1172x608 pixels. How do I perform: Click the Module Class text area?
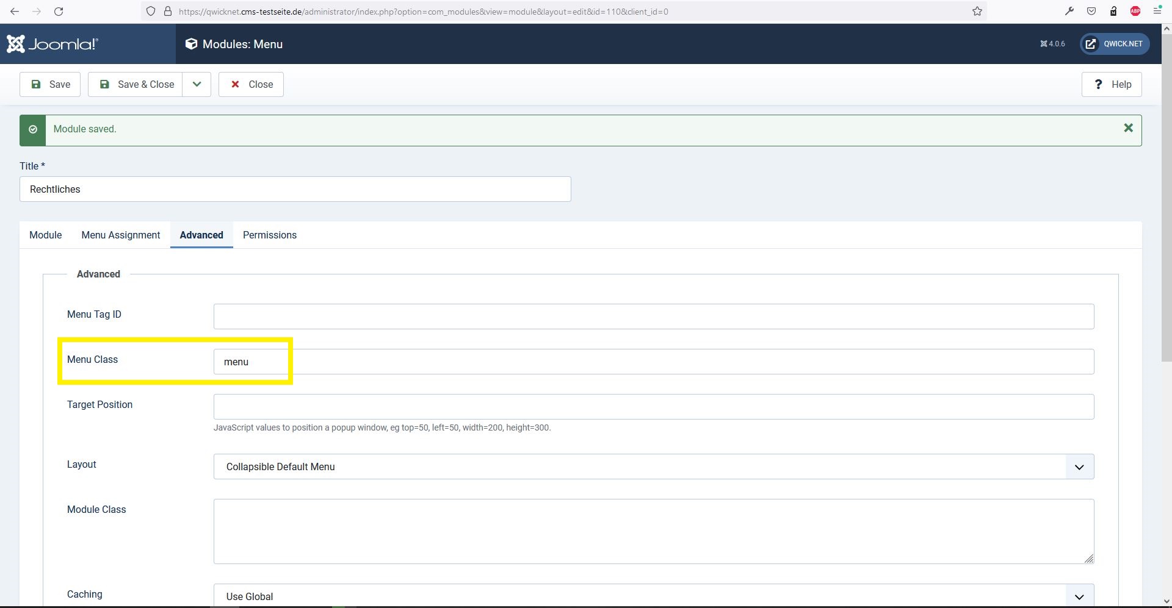coord(653,531)
